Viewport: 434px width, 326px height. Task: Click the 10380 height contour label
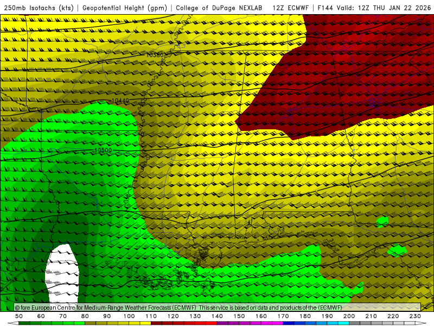tap(155, 55)
